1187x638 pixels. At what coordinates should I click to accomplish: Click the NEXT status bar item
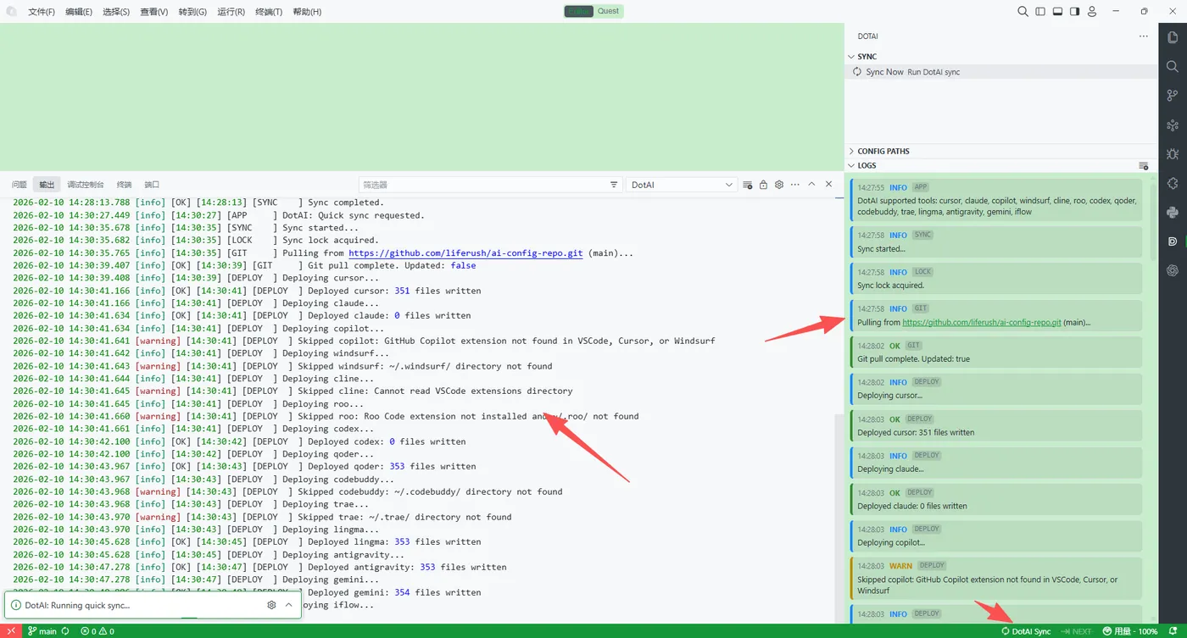click(1077, 631)
